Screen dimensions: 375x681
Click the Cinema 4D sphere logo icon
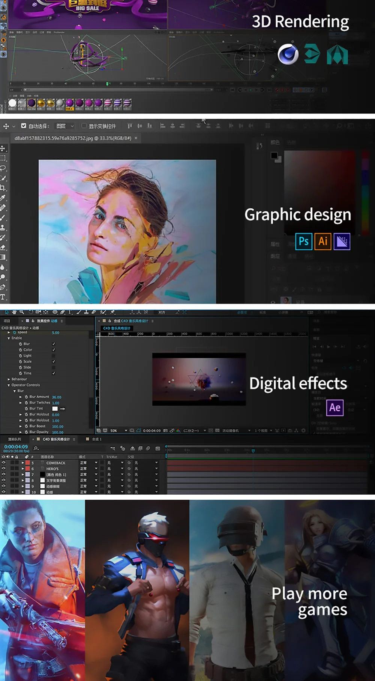pos(288,54)
